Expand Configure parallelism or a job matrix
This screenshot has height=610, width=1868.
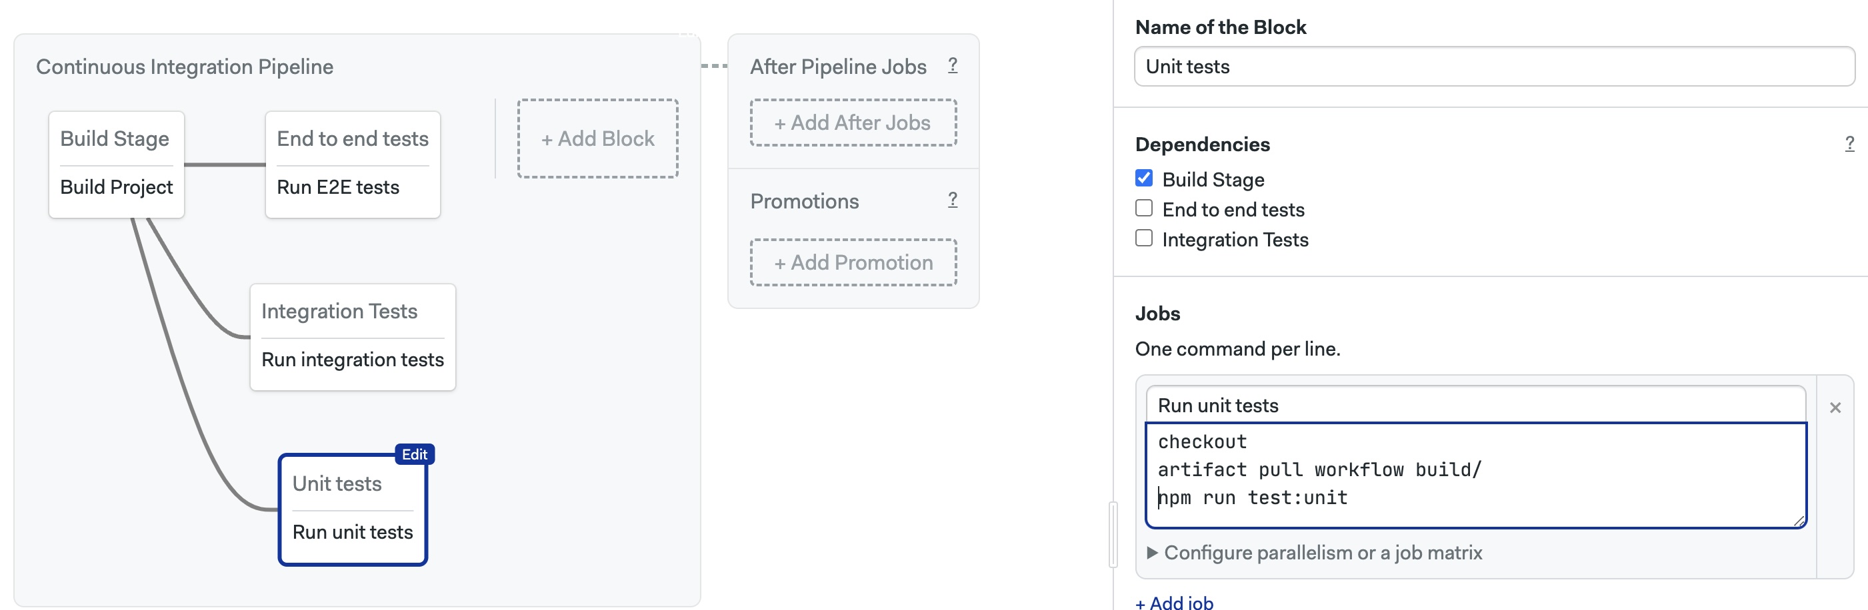tap(1314, 553)
